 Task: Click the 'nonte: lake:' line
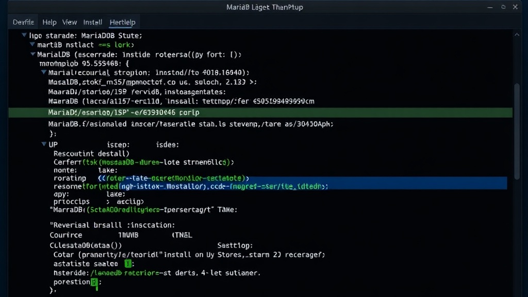click(x=85, y=170)
